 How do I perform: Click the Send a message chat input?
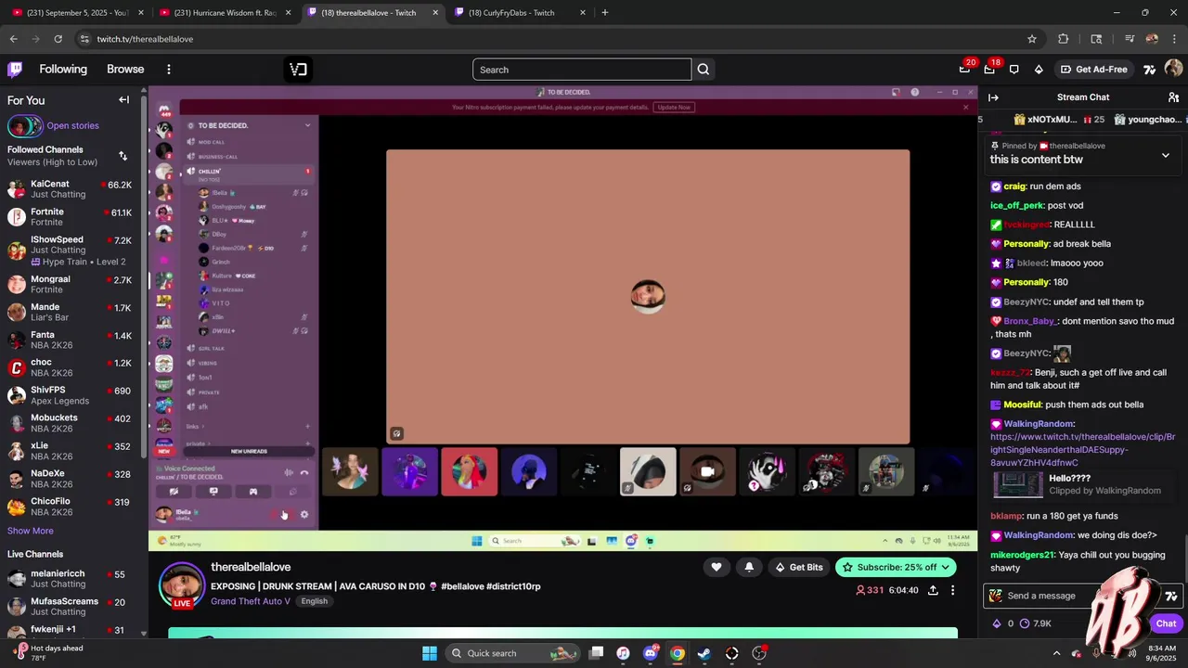coord(1081,596)
